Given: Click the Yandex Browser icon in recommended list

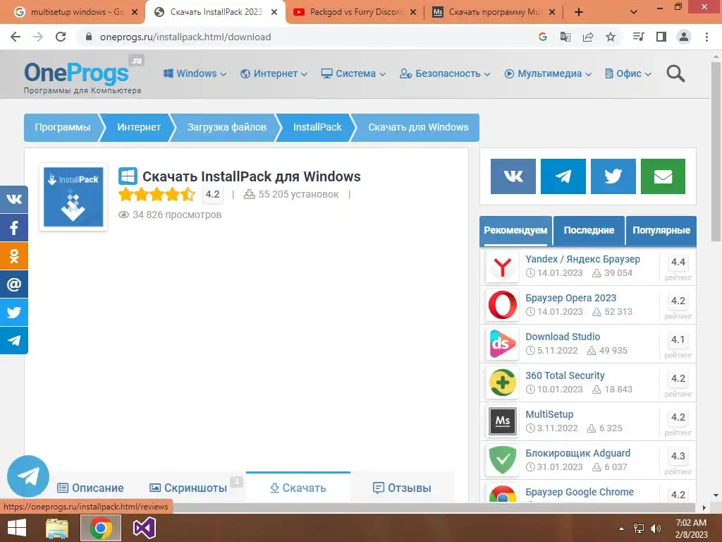Looking at the screenshot, I should coord(502,267).
